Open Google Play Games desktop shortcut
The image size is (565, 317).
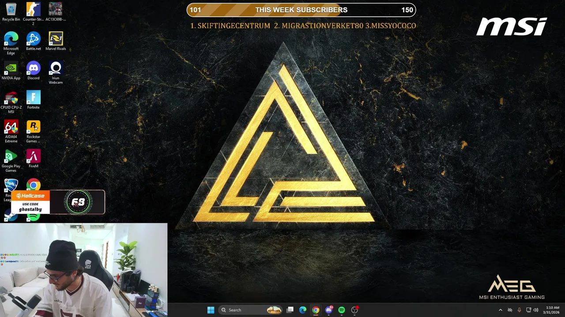[11, 161]
